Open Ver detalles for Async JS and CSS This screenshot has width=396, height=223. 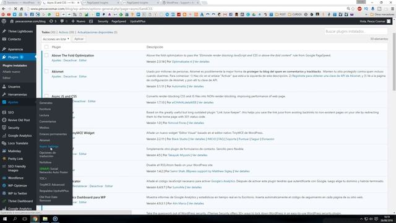click(x=206, y=103)
